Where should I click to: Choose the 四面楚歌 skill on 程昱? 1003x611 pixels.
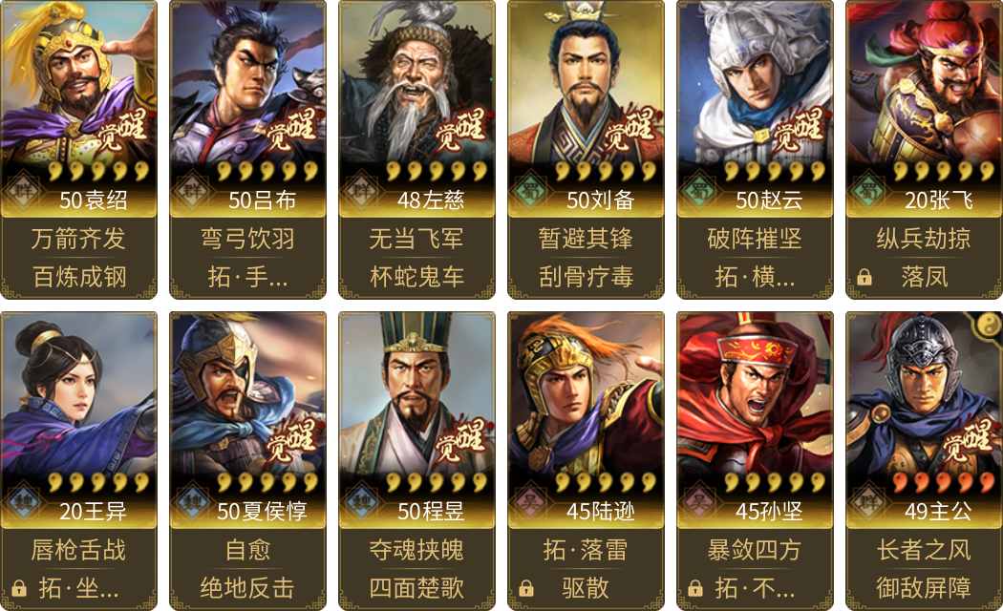click(x=416, y=588)
